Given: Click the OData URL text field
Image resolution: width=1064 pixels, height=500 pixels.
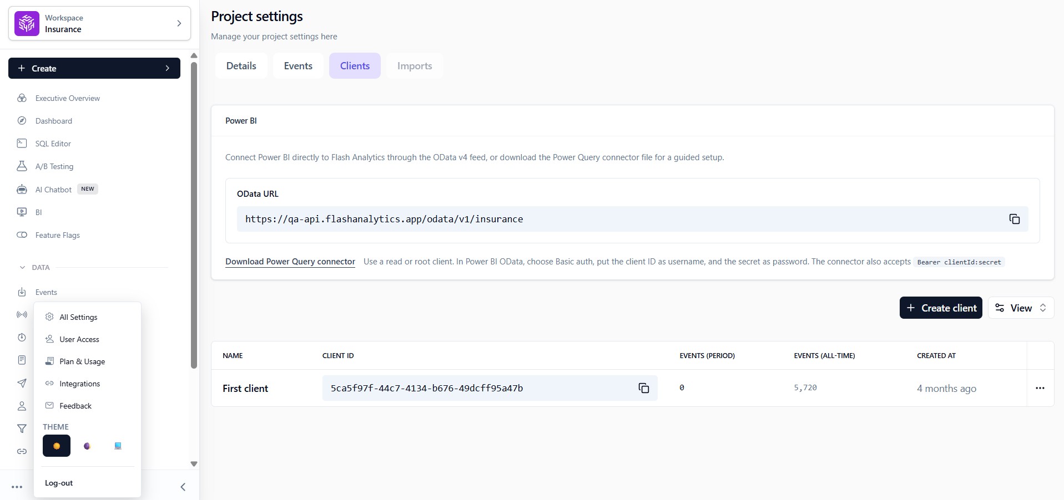Looking at the screenshot, I should click(632, 219).
